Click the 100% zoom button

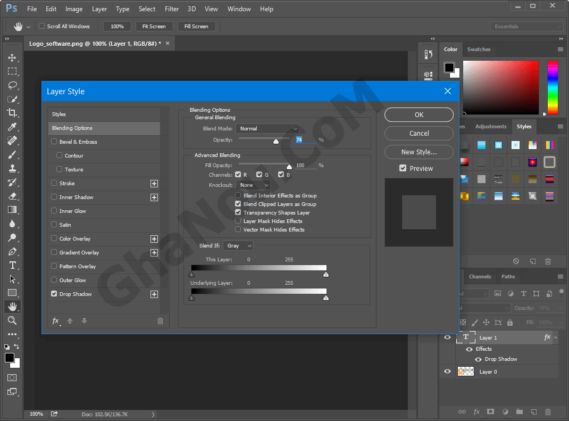click(117, 27)
